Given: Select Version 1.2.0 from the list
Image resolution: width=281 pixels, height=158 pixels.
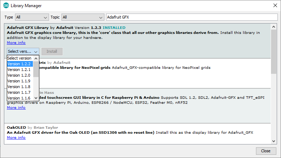Looking at the screenshot, I should (20, 75).
